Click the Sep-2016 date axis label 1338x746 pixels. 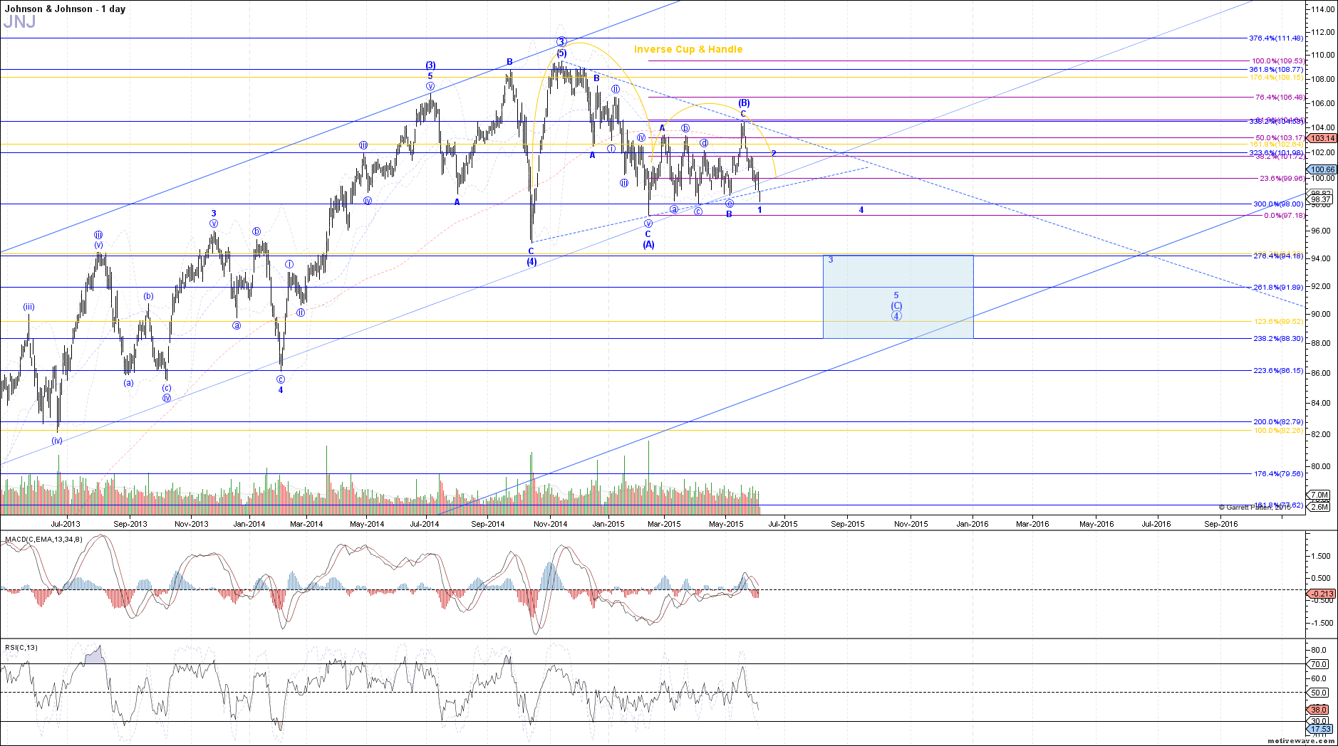tap(1221, 524)
